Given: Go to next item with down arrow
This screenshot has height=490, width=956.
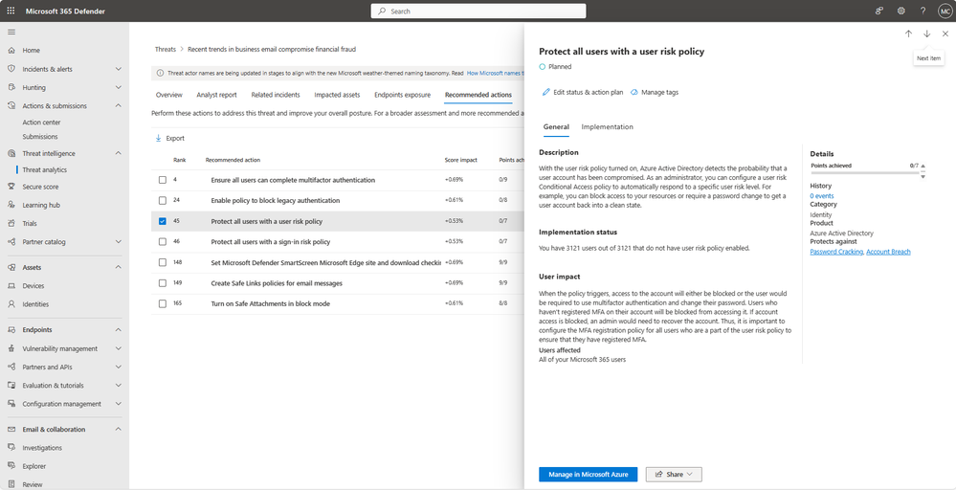Looking at the screenshot, I should click(x=926, y=33).
